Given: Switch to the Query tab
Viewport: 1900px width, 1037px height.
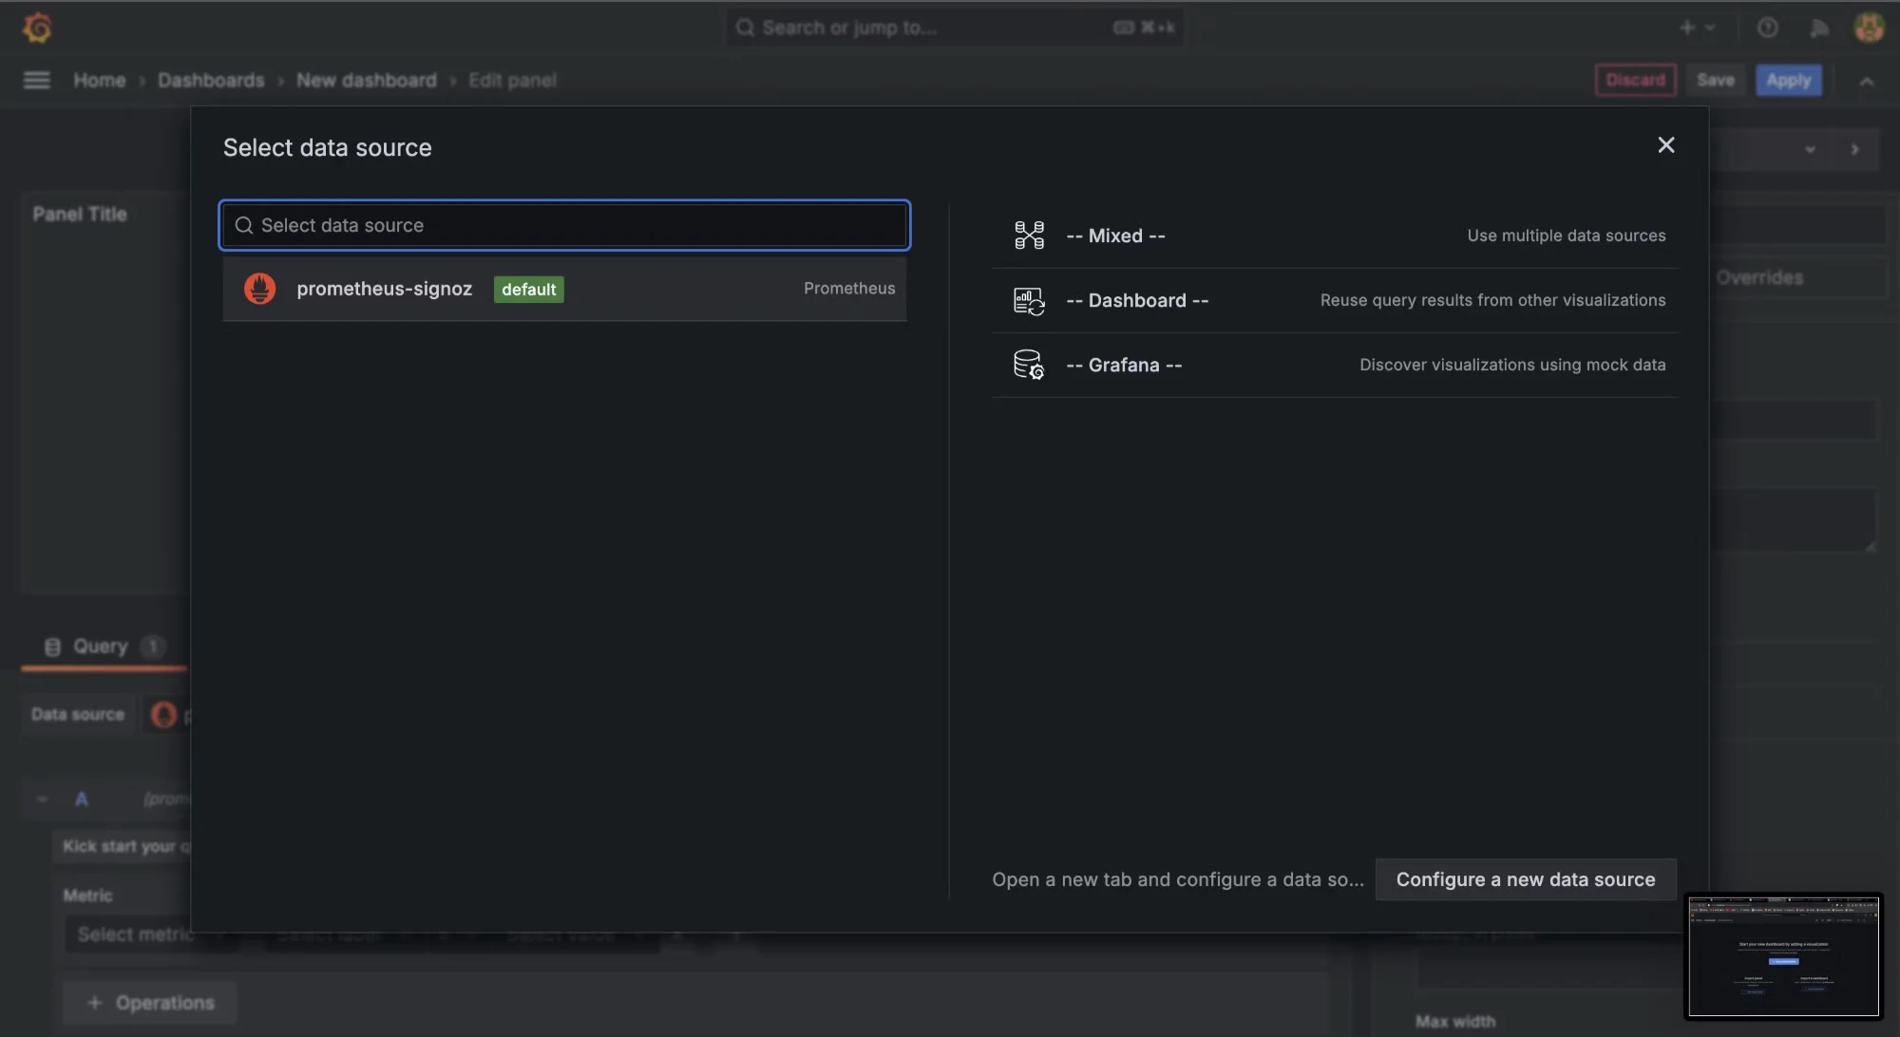Looking at the screenshot, I should click(x=104, y=647).
